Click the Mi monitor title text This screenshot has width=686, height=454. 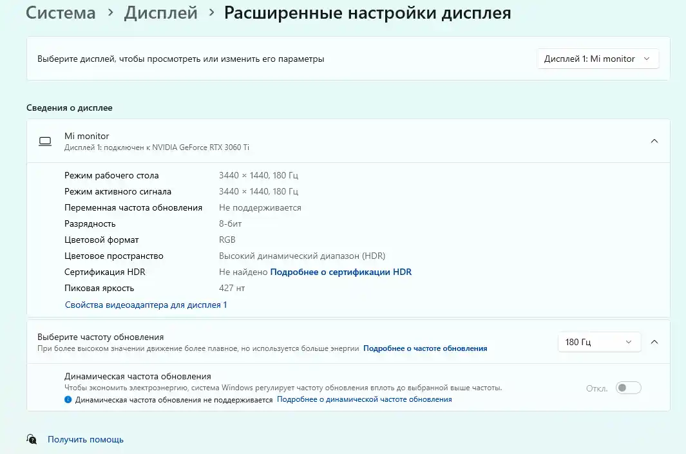point(86,136)
